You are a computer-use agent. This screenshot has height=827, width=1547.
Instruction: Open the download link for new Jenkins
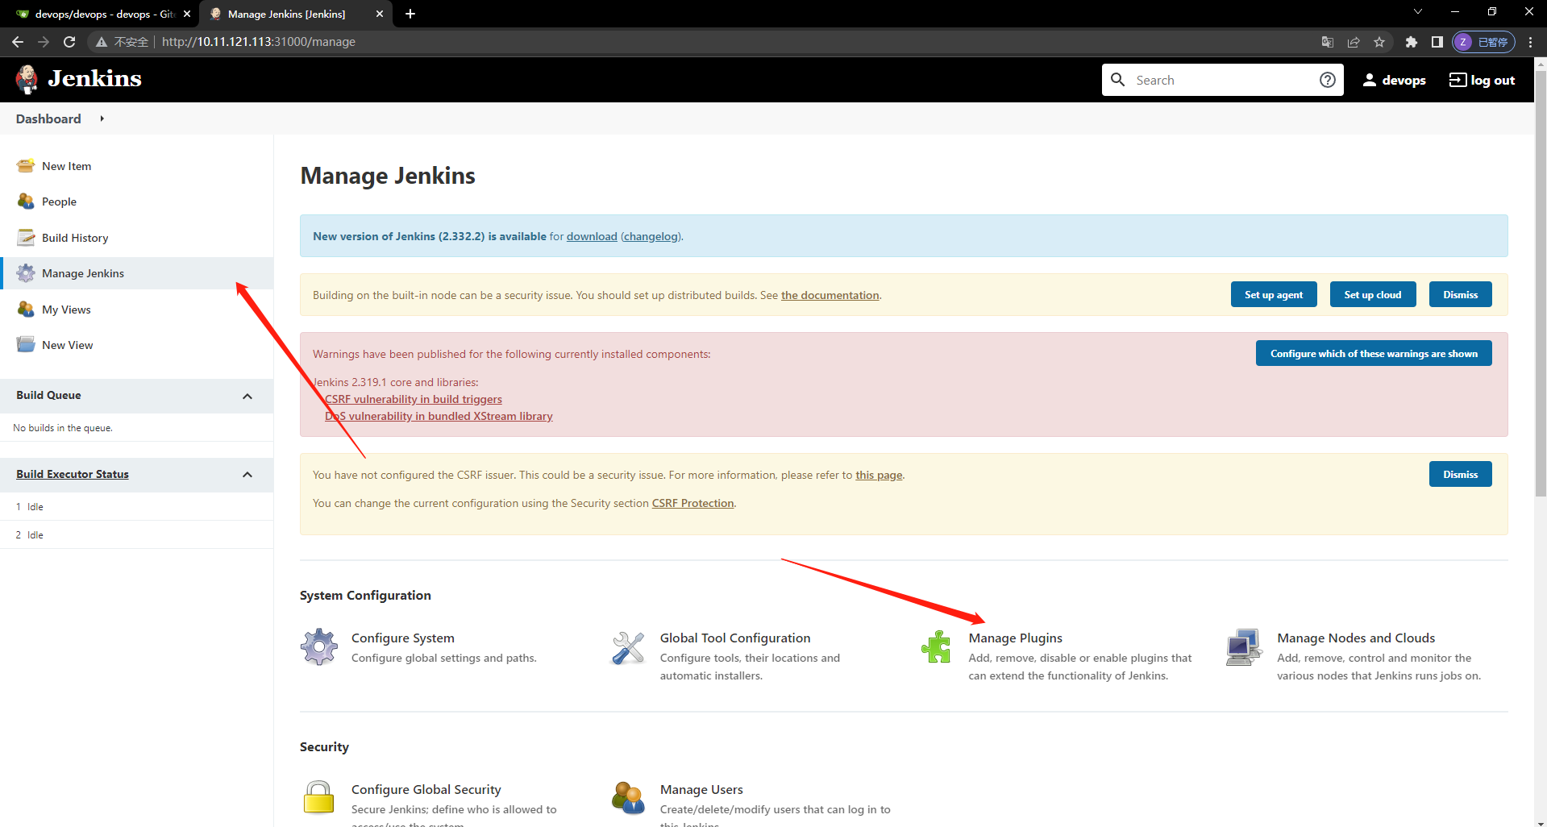pyautogui.click(x=592, y=236)
